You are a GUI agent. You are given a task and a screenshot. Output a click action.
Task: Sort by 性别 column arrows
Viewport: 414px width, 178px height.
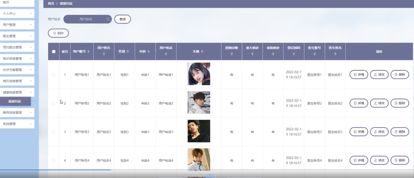128,52
